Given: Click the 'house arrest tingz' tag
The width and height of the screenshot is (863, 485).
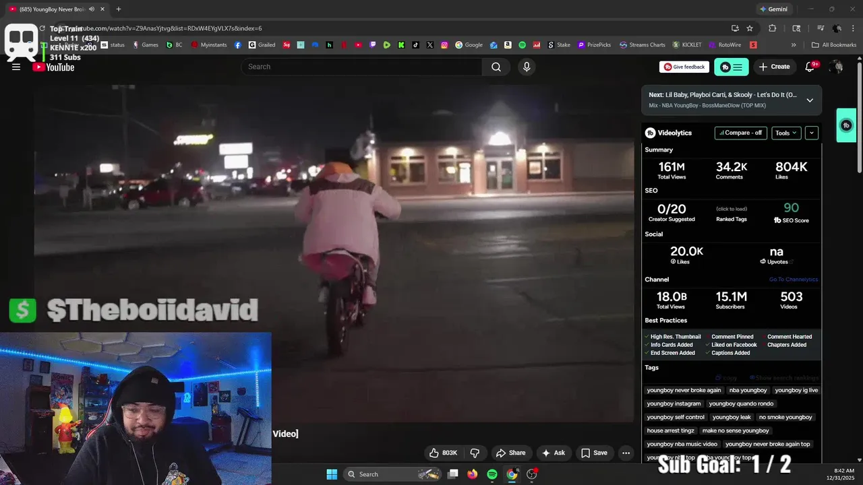Looking at the screenshot, I should tap(670, 430).
